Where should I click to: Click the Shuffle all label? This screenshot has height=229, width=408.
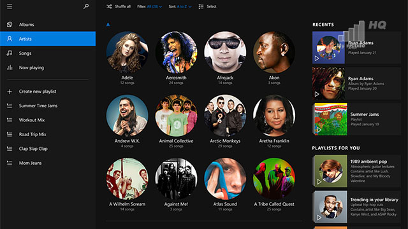[123, 6]
